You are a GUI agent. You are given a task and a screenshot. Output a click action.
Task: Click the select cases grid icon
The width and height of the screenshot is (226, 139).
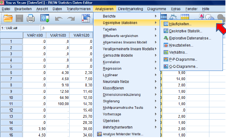185,17
